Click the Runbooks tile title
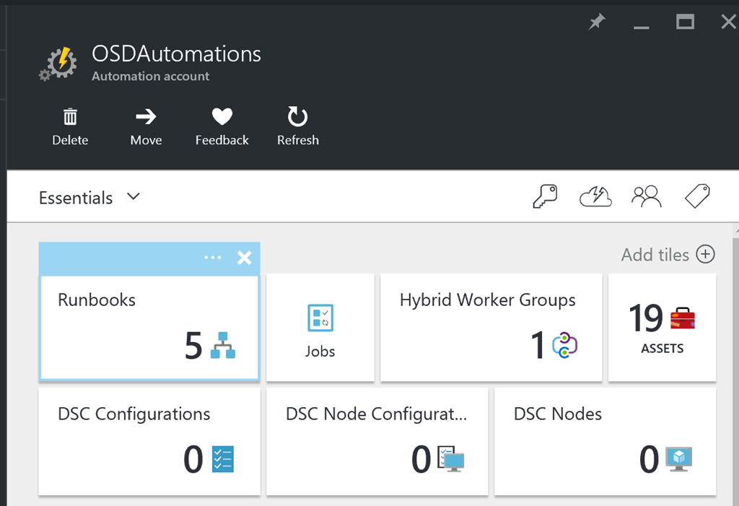The width and height of the screenshot is (739, 506). (x=97, y=300)
